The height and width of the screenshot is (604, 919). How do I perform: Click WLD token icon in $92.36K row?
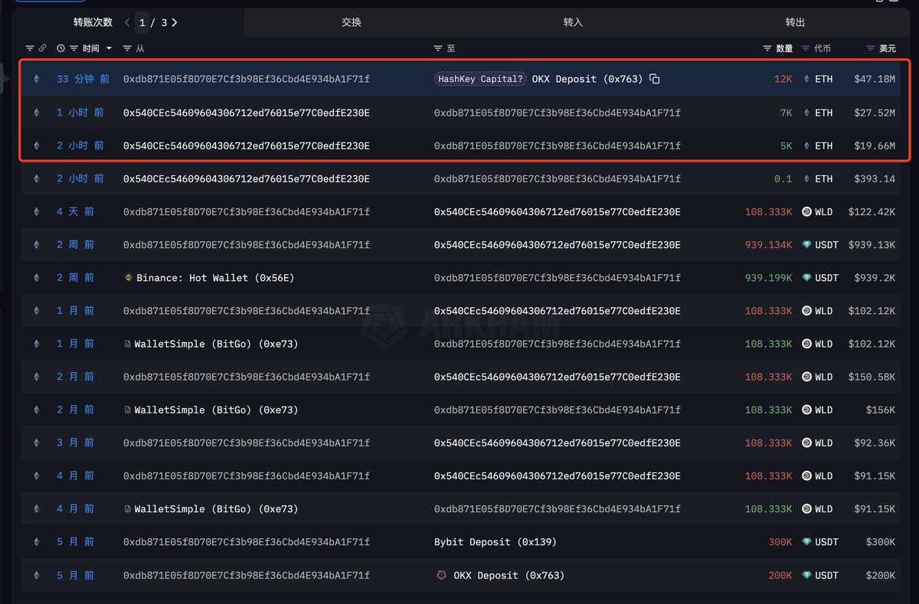(806, 442)
